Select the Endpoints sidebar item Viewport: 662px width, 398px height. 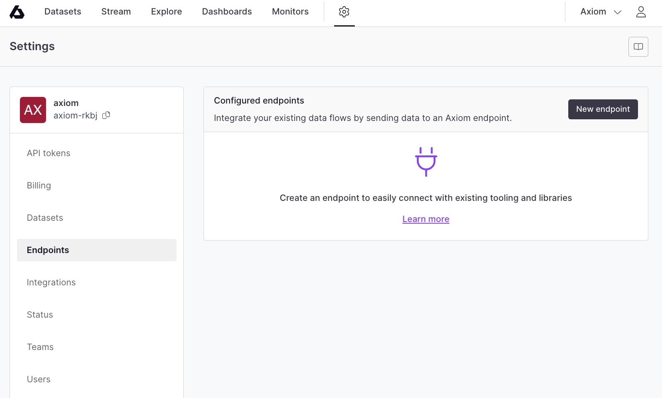pos(97,250)
